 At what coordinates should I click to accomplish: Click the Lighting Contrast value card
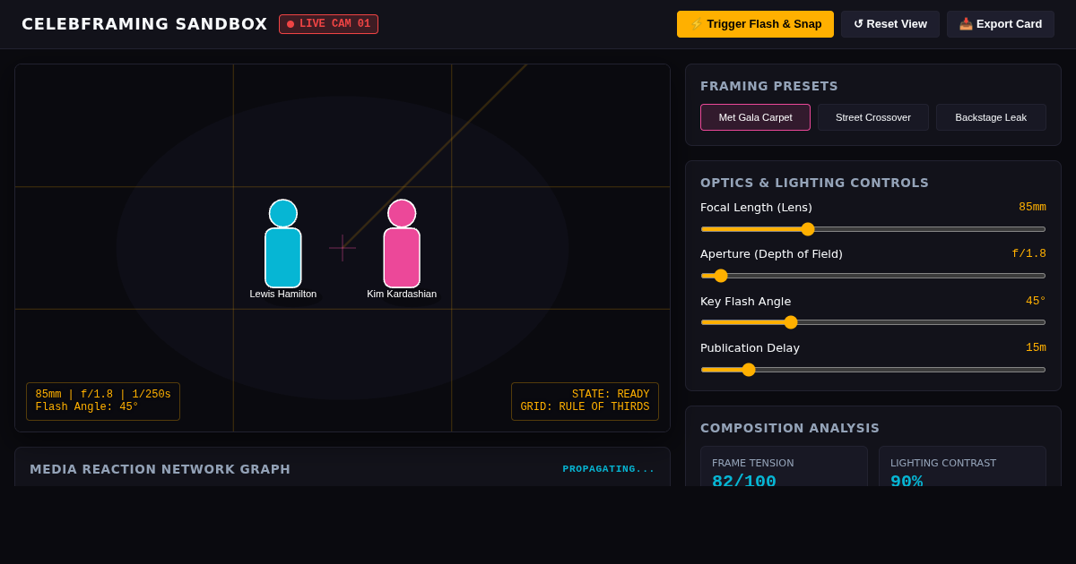pyautogui.click(x=962, y=466)
